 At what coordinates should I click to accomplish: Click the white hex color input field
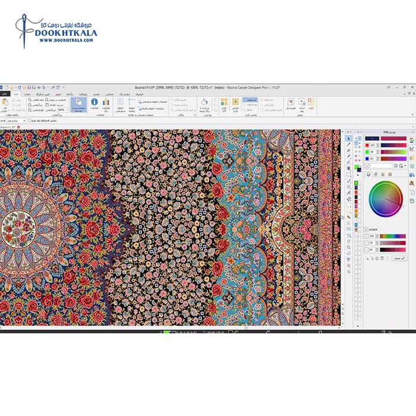coord(381,166)
